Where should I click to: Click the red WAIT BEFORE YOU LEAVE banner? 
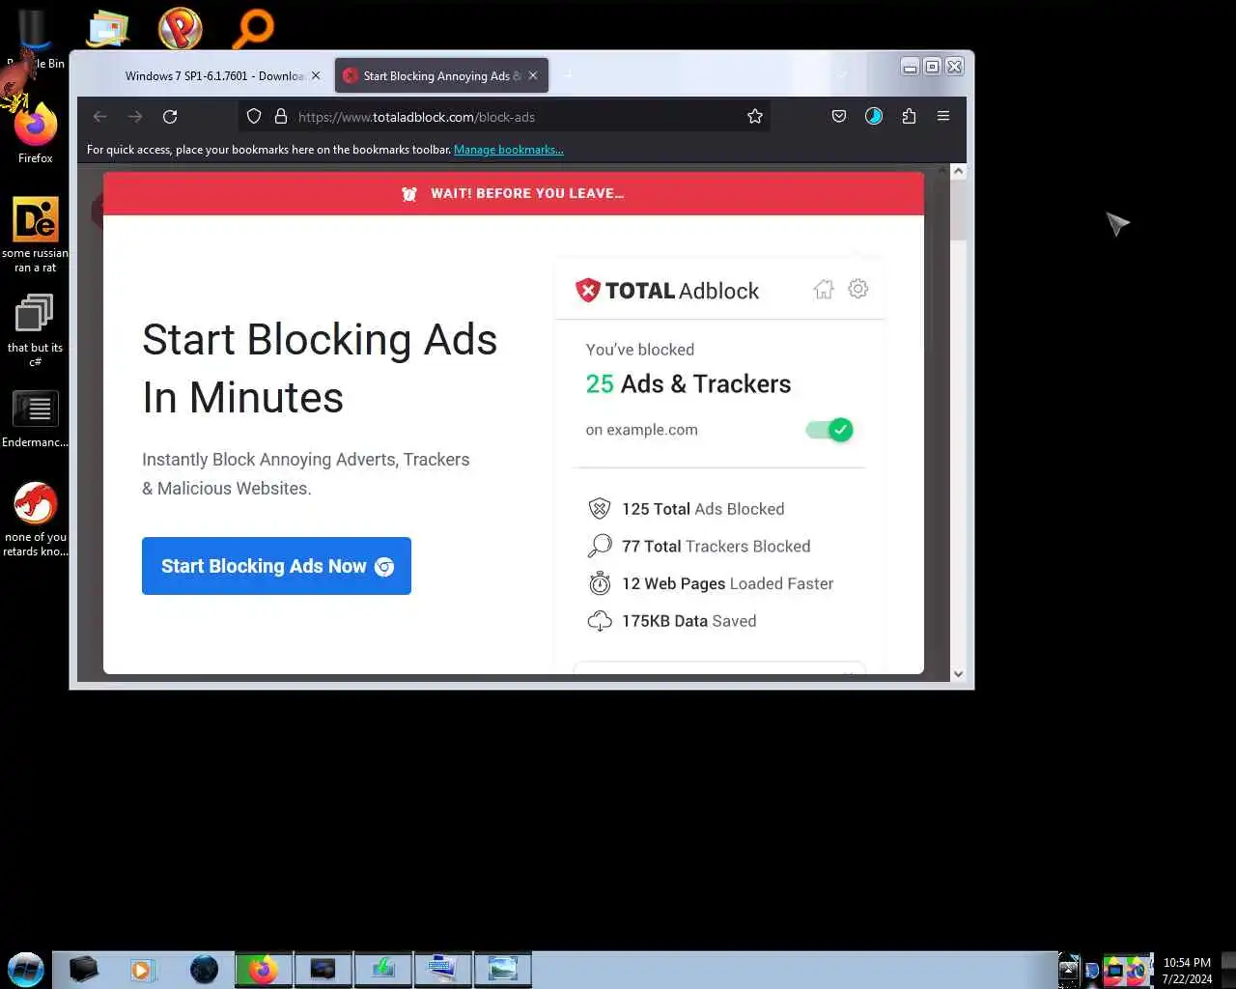pos(514,193)
